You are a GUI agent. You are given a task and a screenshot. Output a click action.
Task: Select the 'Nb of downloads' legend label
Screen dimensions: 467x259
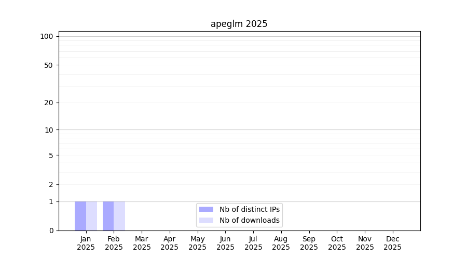tap(249, 220)
